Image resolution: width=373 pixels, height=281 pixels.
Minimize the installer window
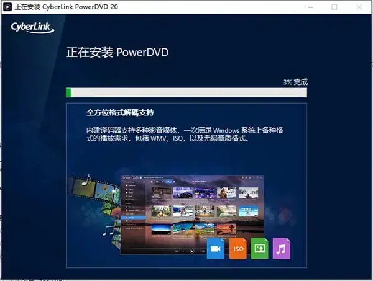click(x=310, y=7)
